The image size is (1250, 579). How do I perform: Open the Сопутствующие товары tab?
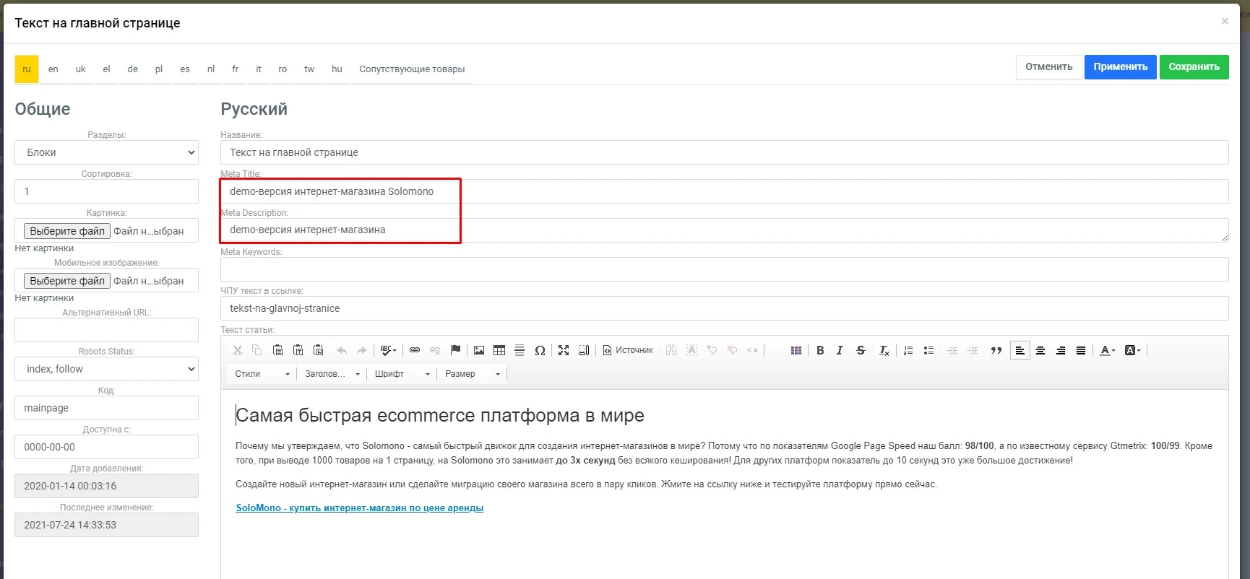(412, 69)
